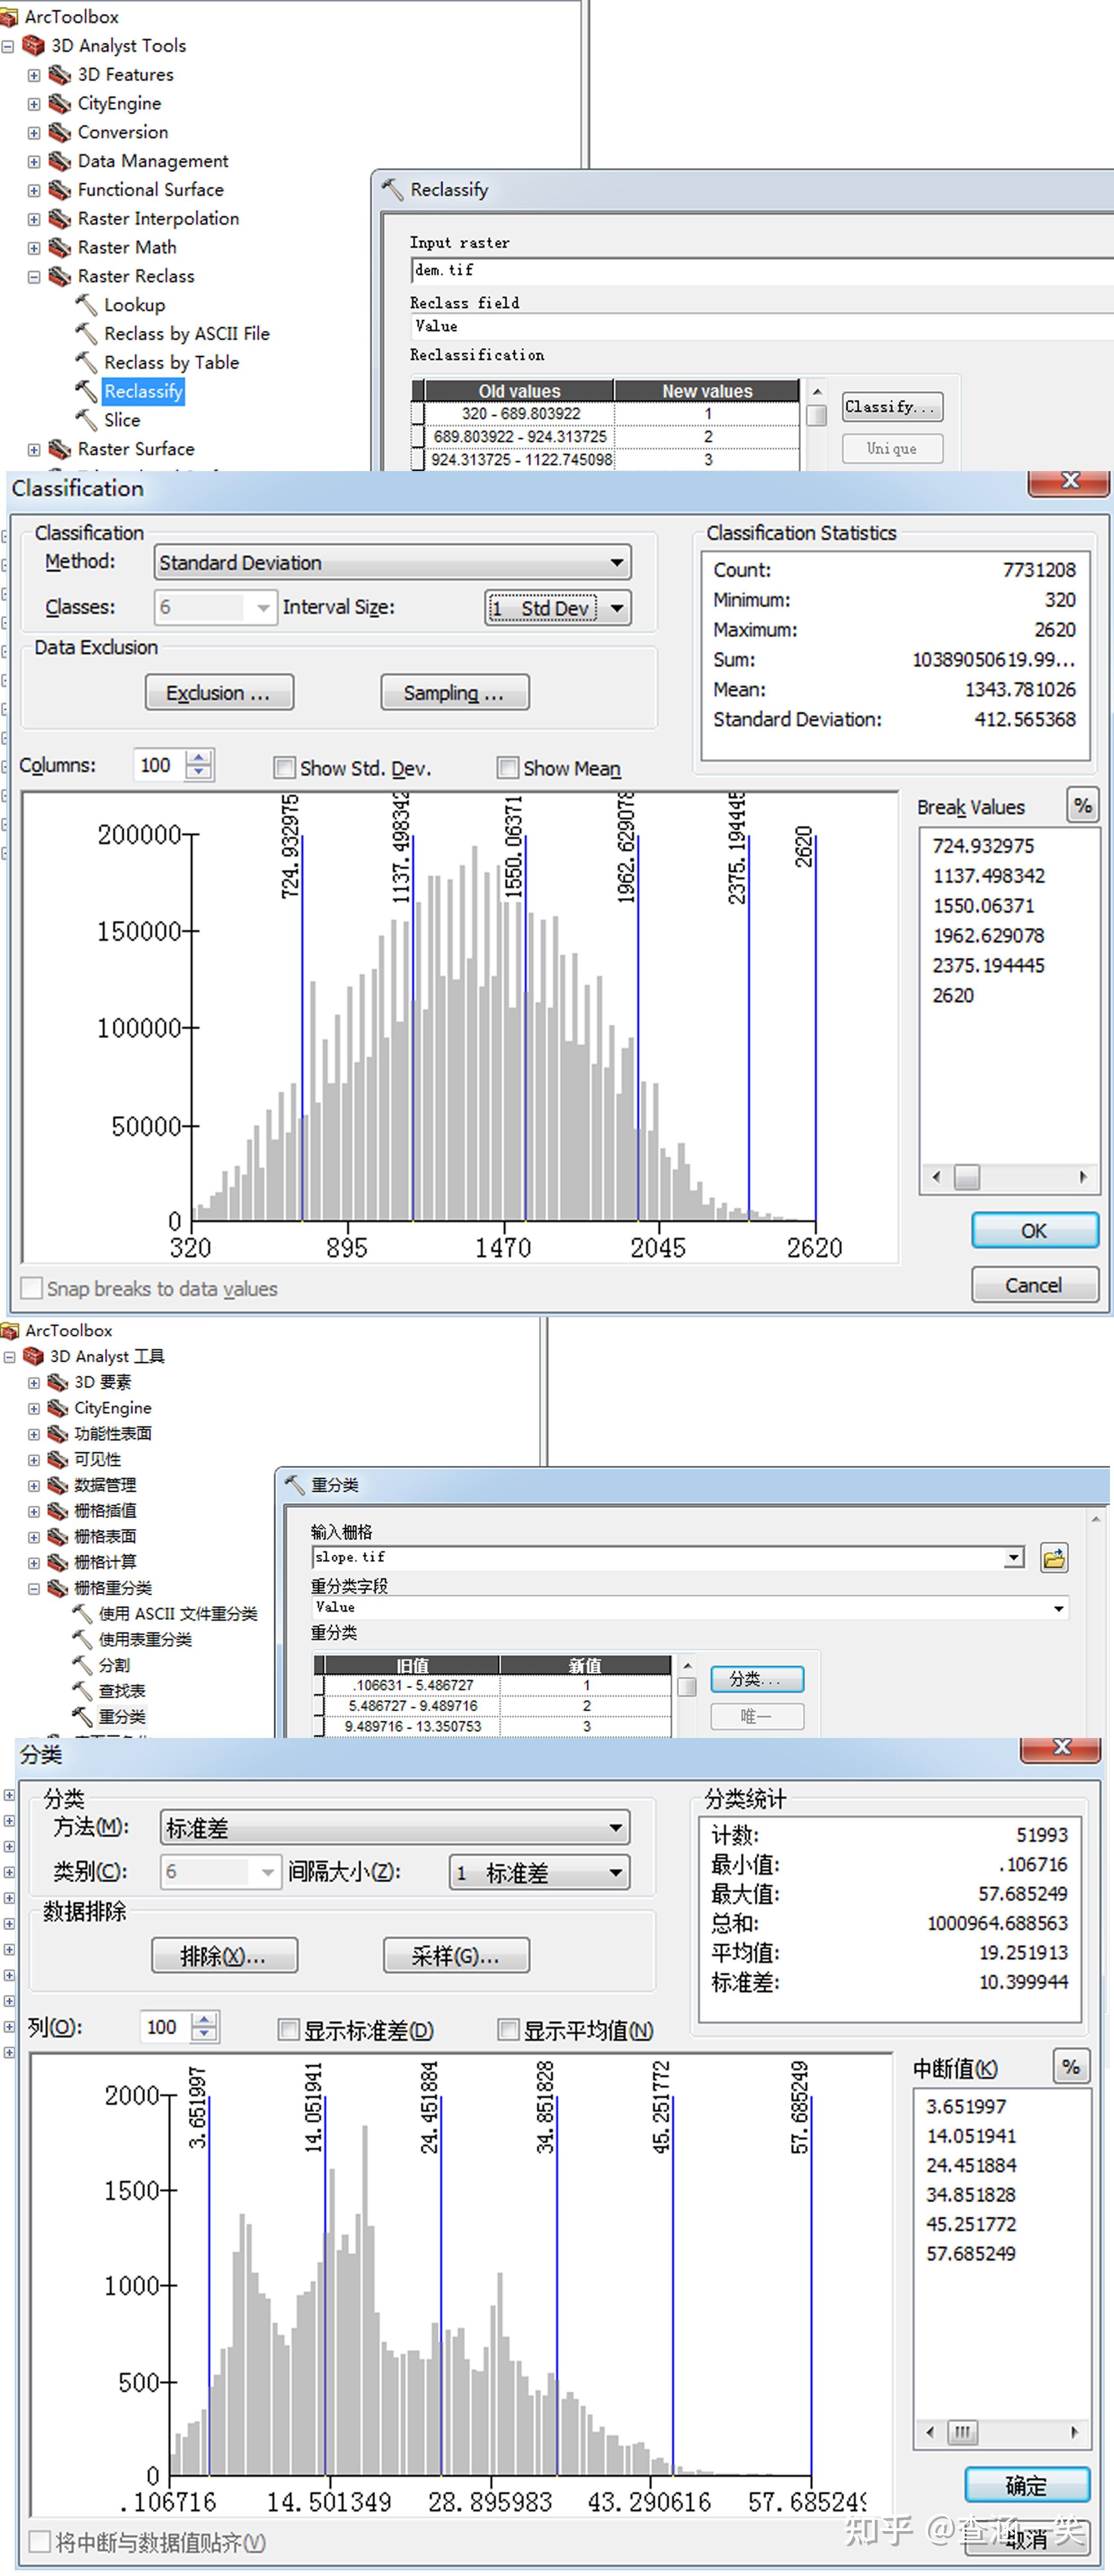This screenshot has height=2576, width=1114.
Task: Select the 使用 ASCII 文件重分类 tool icon
Action: (x=82, y=1614)
